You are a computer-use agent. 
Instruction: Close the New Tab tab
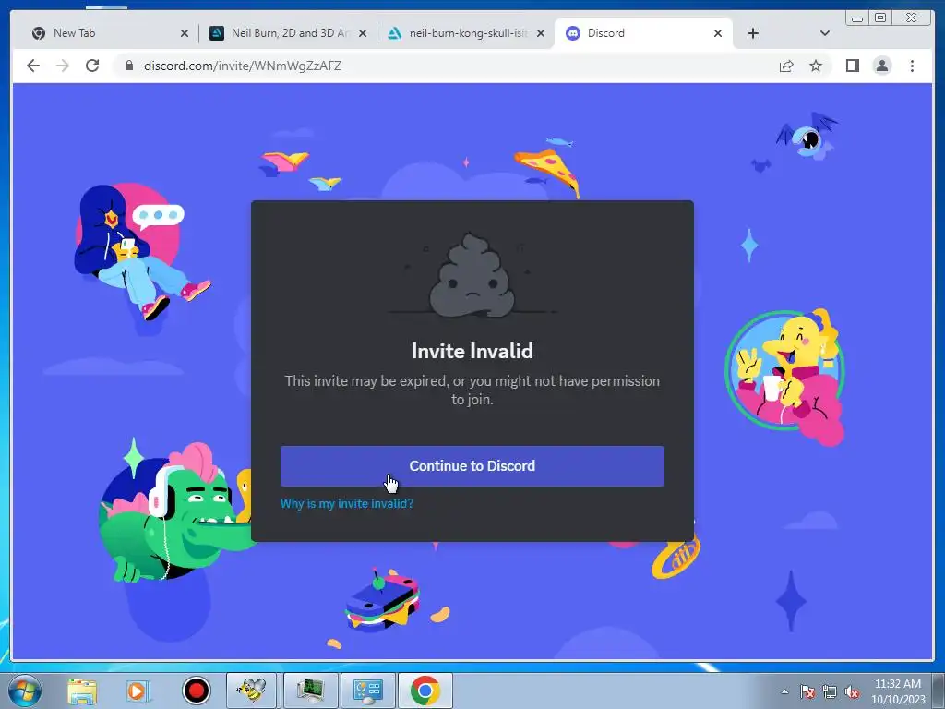coord(185,33)
